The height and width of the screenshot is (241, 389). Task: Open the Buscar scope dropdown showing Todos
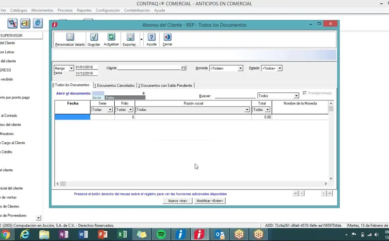[x=296, y=96]
